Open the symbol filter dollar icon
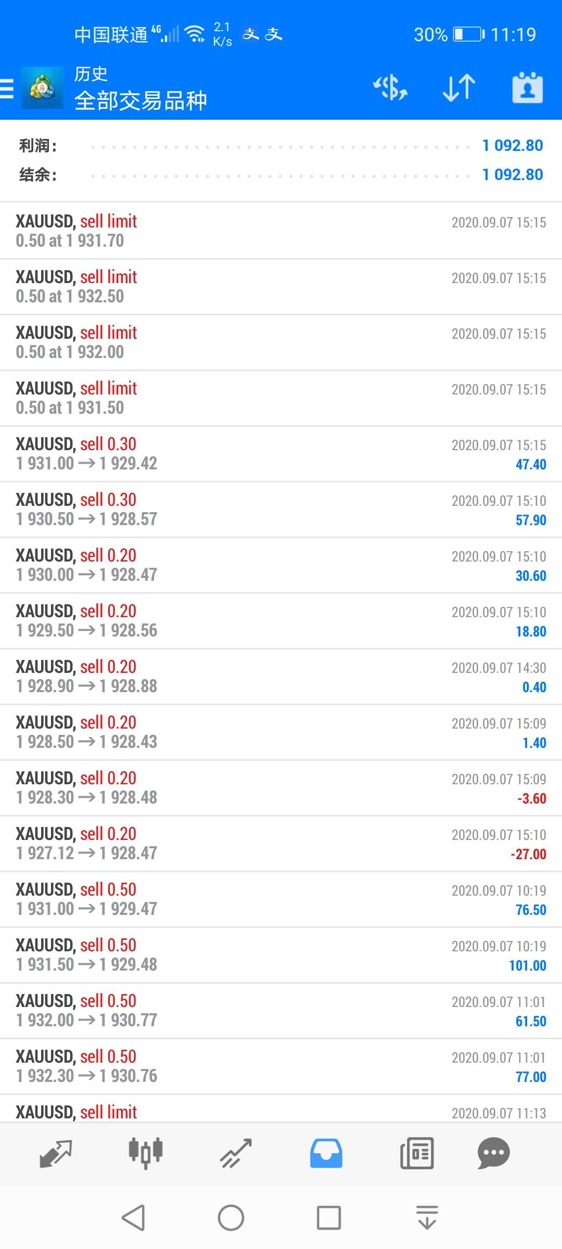This screenshot has height=1249, width=562. click(x=390, y=87)
